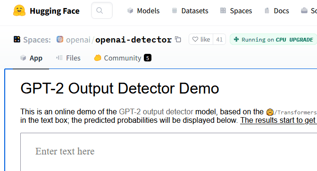This screenshot has width=317, height=171.
Task: Open the openai-detector space title
Action: point(133,40)
